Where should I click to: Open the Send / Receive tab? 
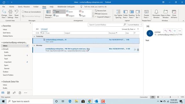[x=24, y=7]
